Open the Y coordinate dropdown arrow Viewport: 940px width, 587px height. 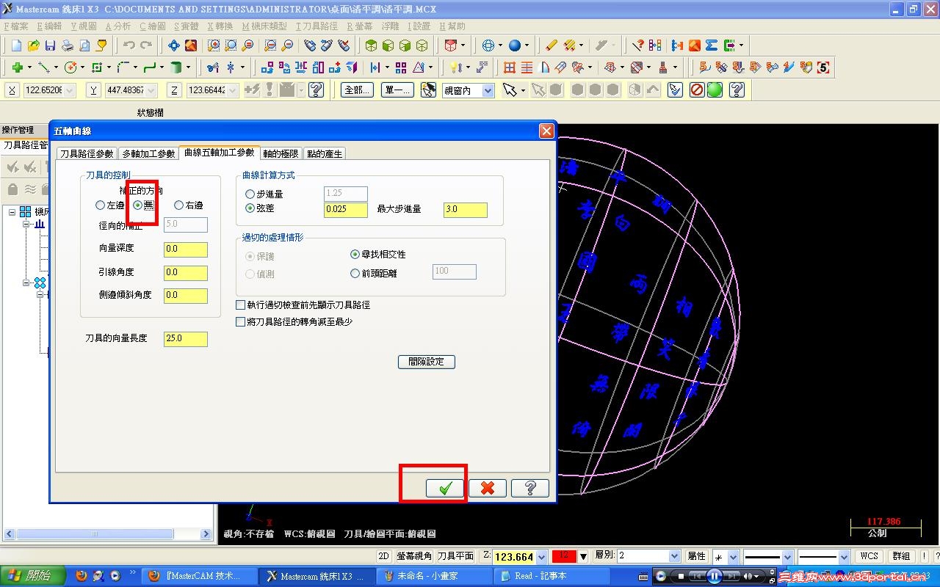(x=151, y=90)
